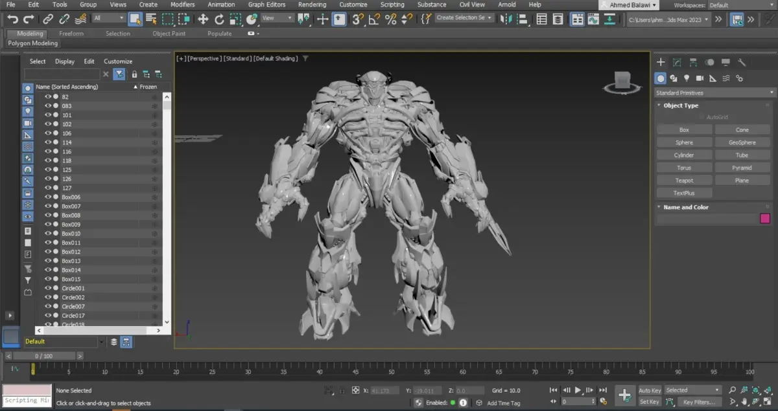Switch to the Freeform ribbon tab

click(x=71, y=34)
